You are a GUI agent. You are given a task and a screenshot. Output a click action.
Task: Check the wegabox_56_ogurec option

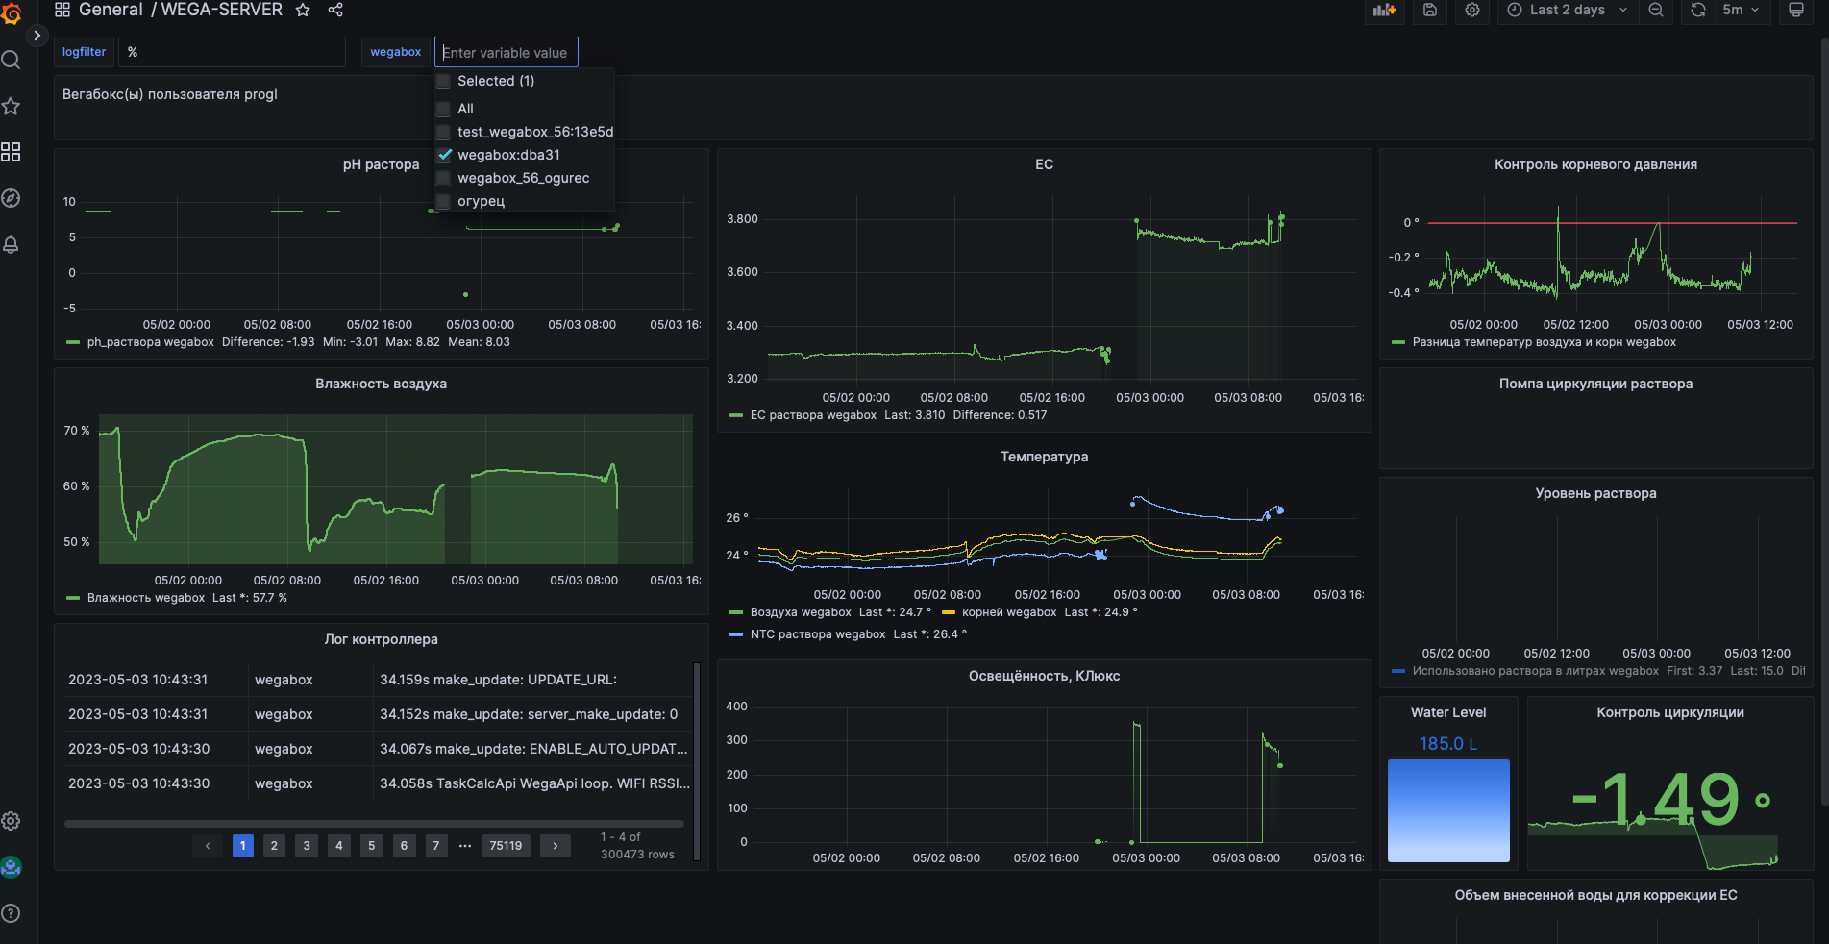[444, 178]
